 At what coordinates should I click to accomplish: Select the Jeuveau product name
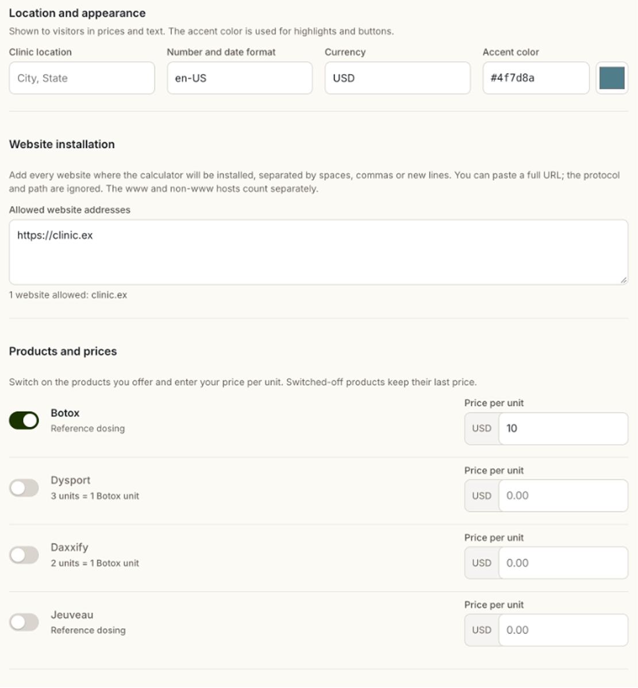(x=72, y=615)
